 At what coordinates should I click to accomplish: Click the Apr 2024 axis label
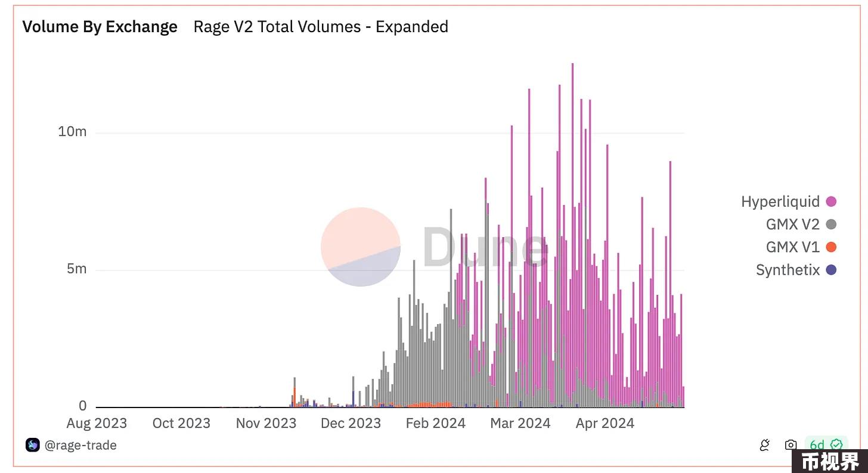tap(605, 424)
